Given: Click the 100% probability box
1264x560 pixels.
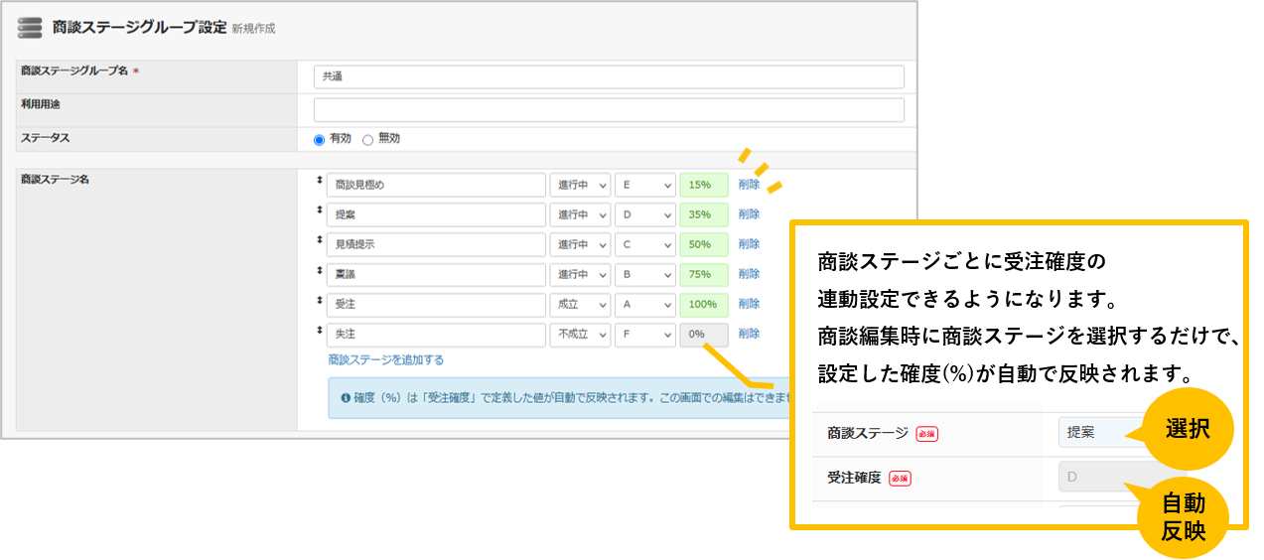Looking at the screenshot, I should [704, 304].
